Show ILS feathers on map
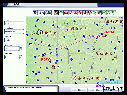 71,13
